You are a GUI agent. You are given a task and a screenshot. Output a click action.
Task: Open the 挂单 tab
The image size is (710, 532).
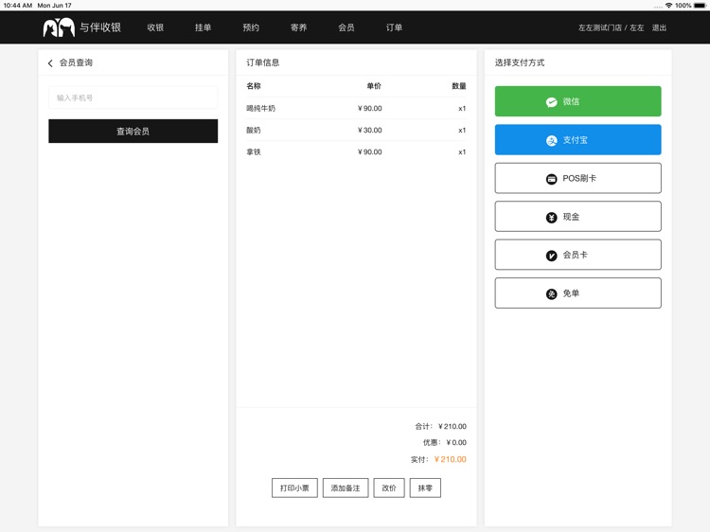(x=203, y=27)
